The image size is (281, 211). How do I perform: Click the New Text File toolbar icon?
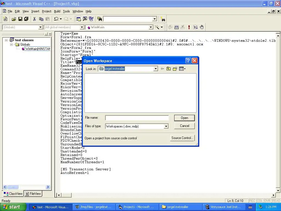(x=5, y=19)
